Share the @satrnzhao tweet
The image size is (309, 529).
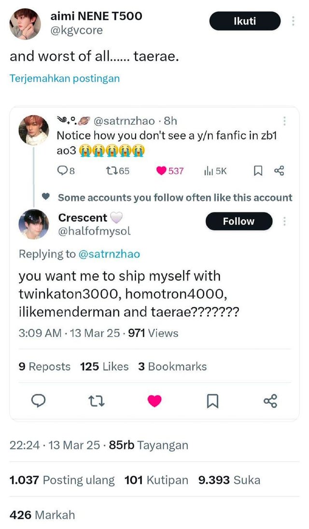tap(279, 171)
